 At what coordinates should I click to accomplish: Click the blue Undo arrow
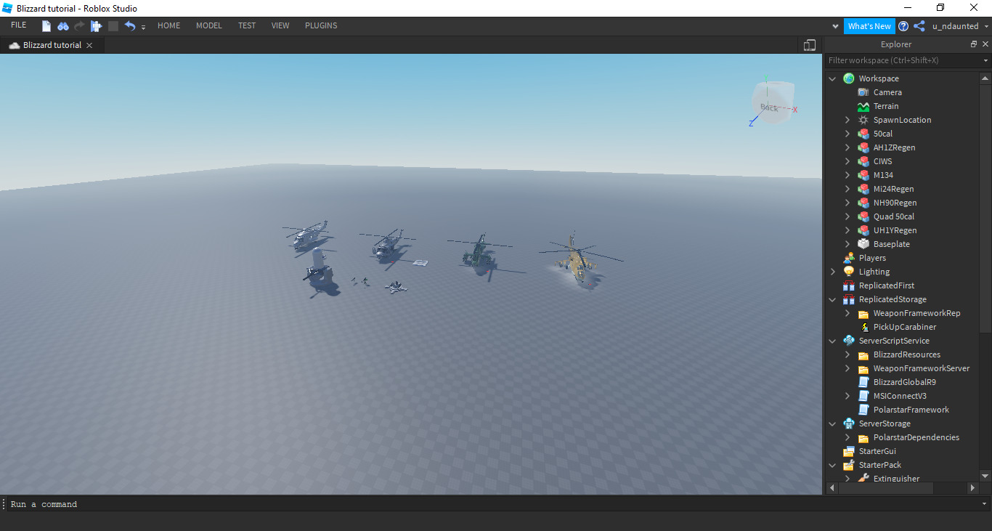click(130, 26)
